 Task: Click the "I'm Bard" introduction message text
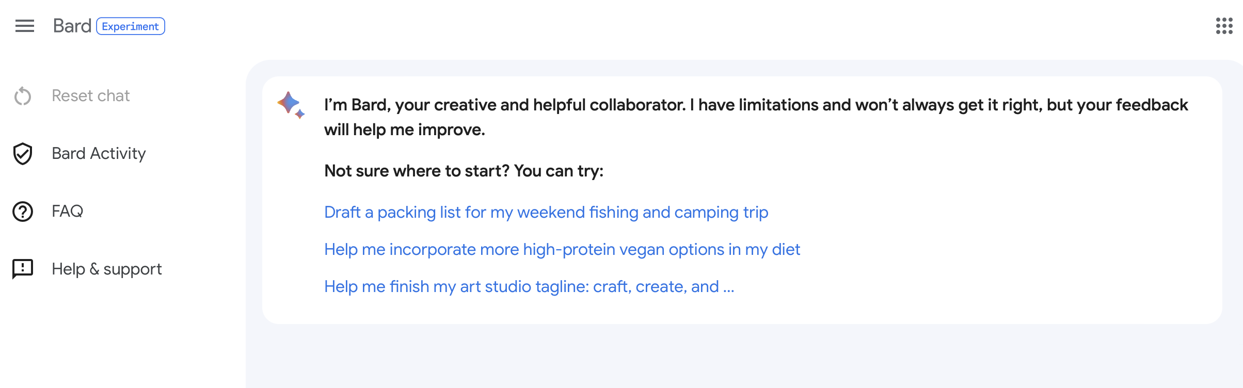click(756, 117)
